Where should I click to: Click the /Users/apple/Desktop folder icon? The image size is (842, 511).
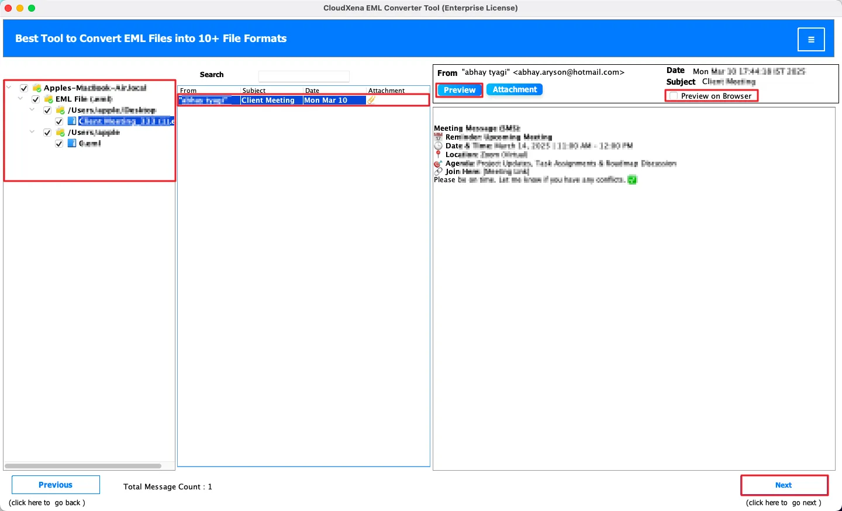tap(60, 110)
